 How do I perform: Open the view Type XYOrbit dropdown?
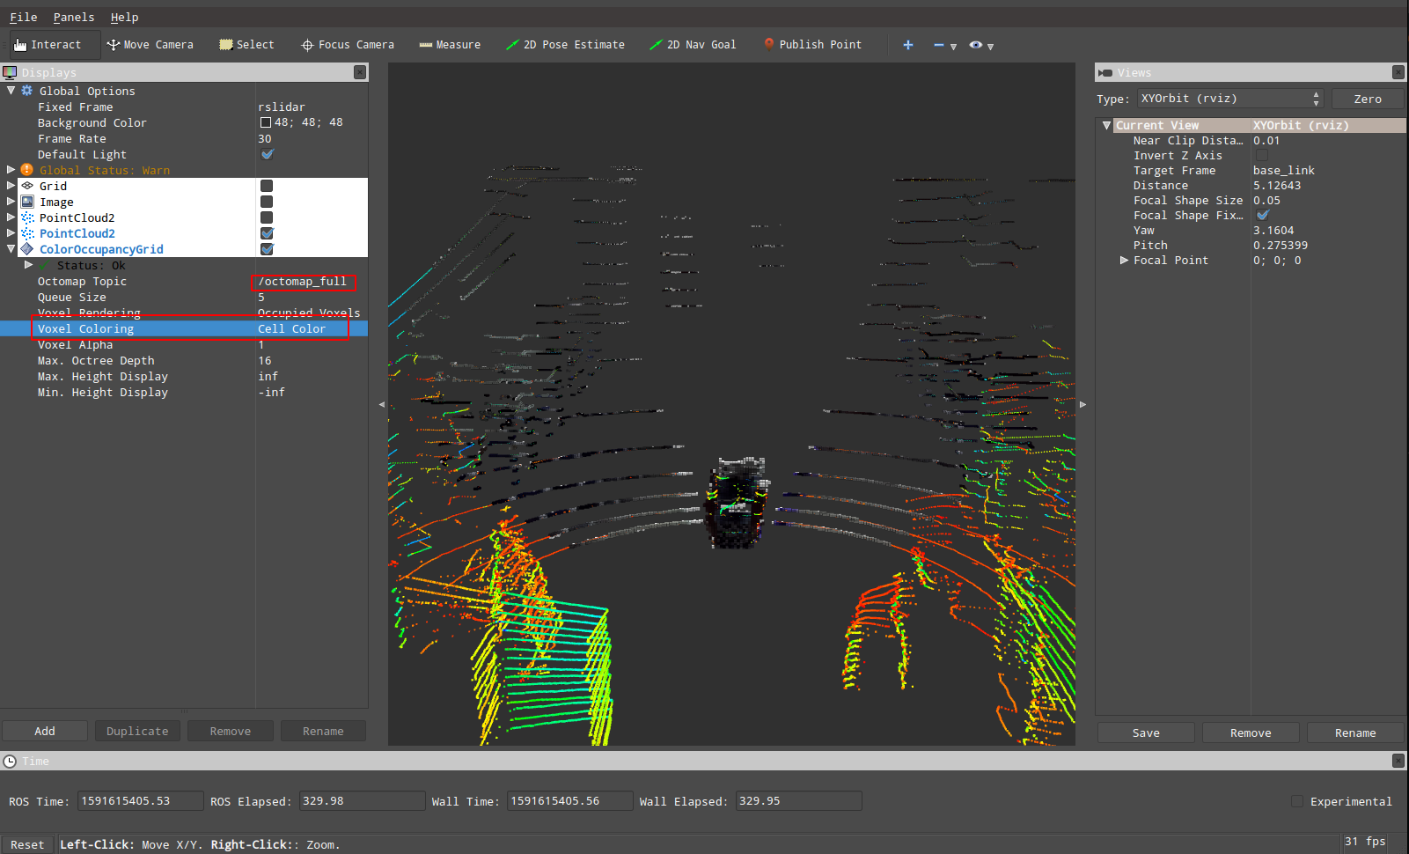(x=1229, y=99)
